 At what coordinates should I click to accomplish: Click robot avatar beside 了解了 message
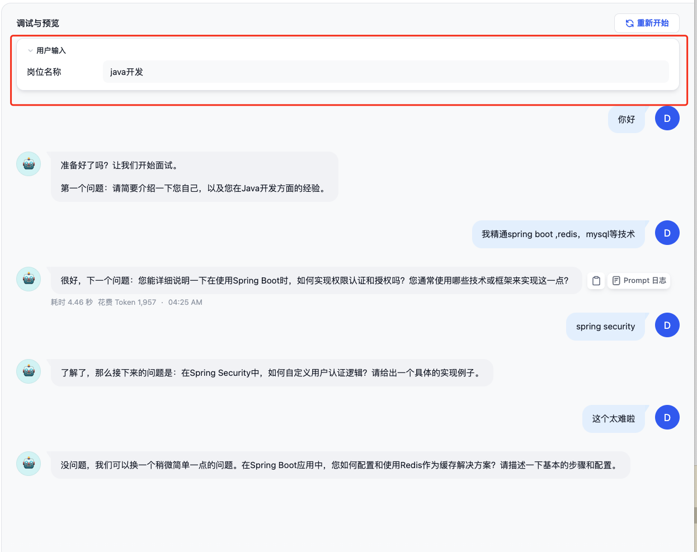pyautogui.click(x=29, y=371)
